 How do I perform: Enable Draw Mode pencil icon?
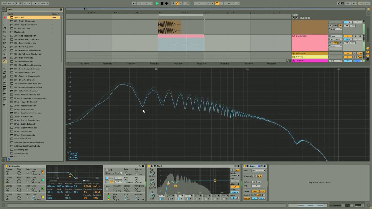339,3
